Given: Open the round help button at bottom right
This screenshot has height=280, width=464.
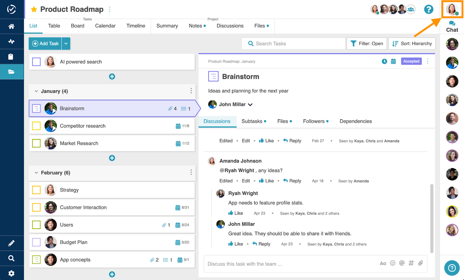Looking at the screenshot, I should [452, 268].
